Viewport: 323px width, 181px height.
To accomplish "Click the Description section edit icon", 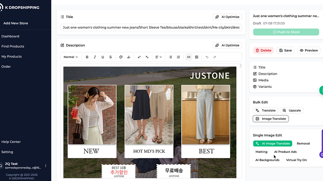I will pyautogui.click(x=62, y=45).
